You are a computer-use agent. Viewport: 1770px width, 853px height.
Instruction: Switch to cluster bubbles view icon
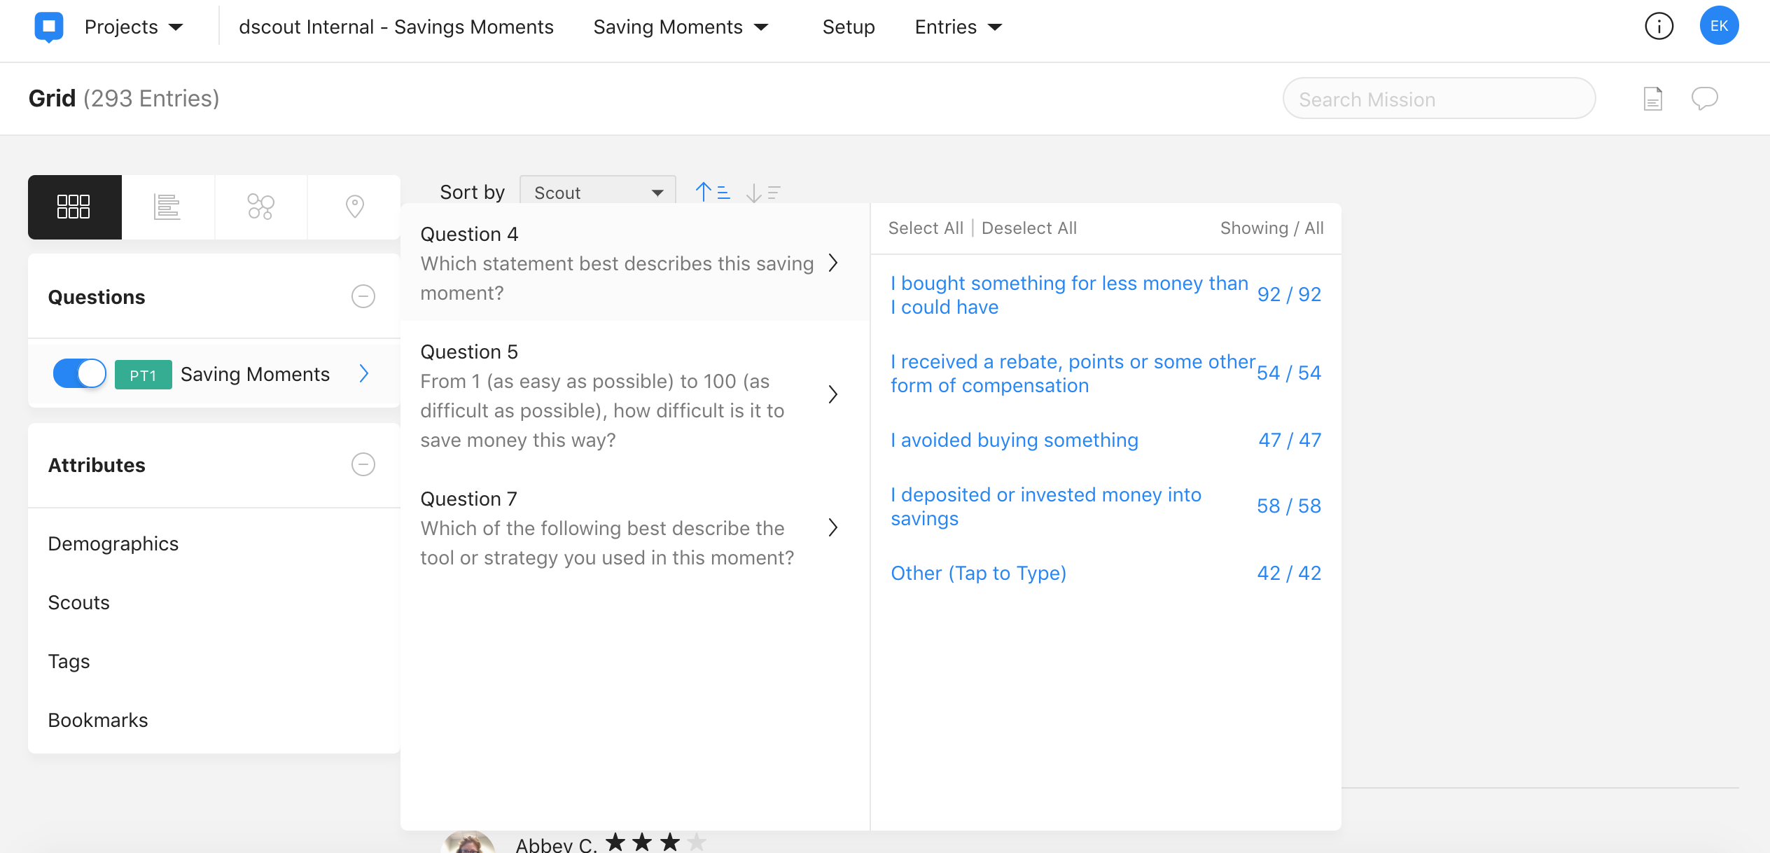260,207
